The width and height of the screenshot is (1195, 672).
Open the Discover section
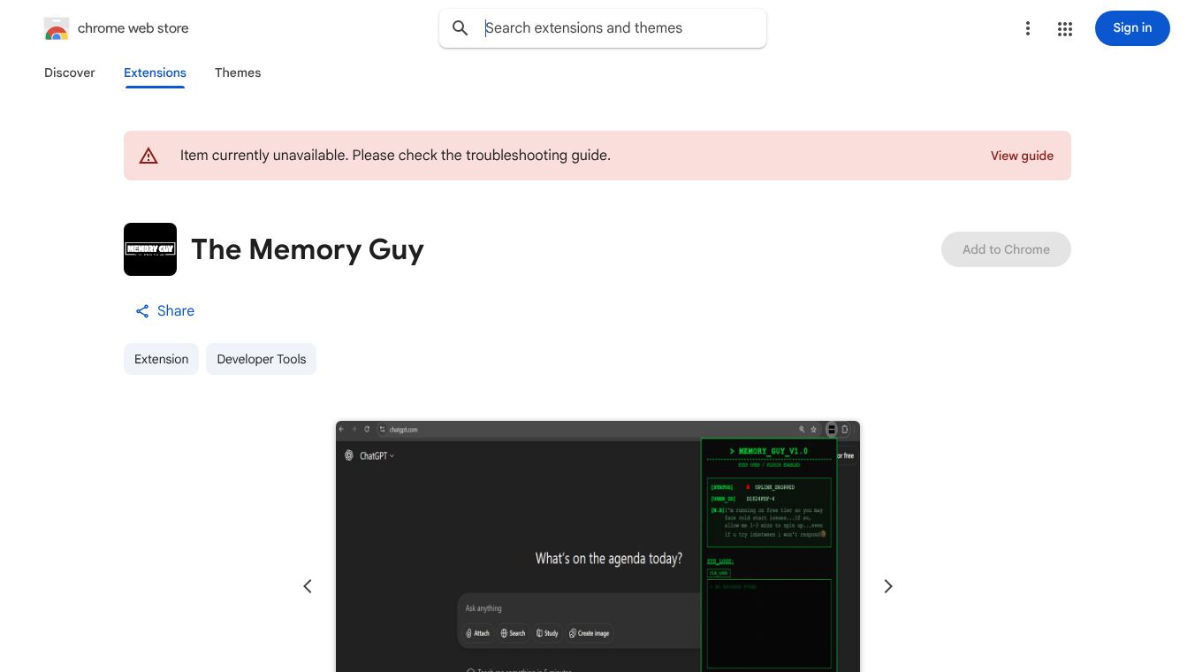coord(69,73)
